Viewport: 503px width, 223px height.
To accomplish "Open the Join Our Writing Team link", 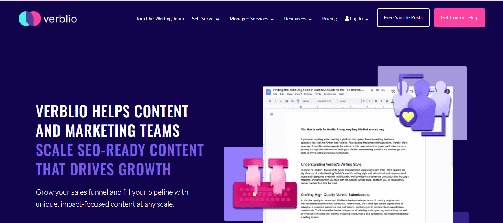I will click(160, 19).
